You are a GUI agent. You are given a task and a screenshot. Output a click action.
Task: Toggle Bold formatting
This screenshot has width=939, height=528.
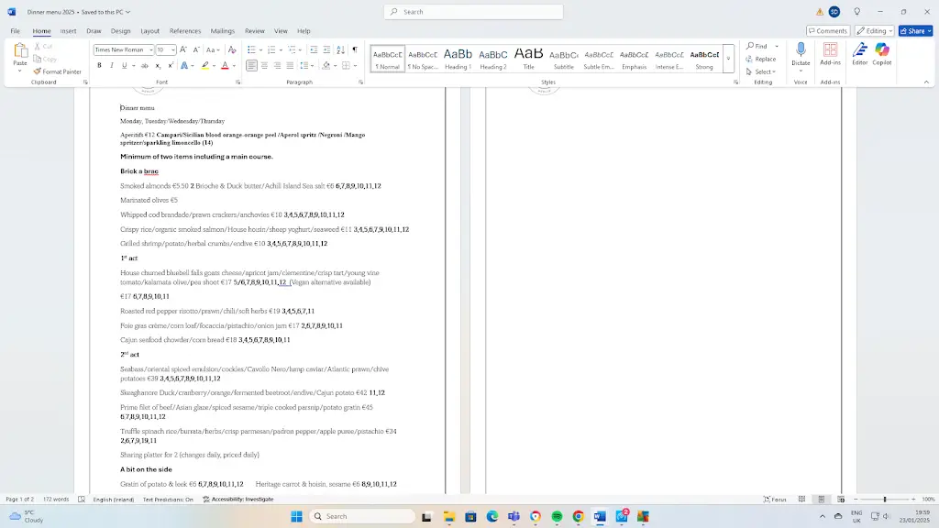(x=99, y=66)
